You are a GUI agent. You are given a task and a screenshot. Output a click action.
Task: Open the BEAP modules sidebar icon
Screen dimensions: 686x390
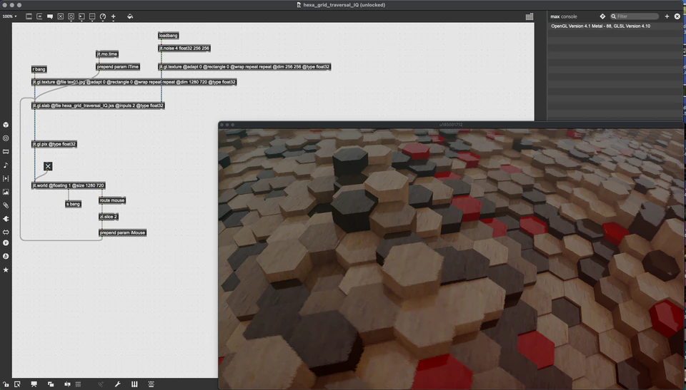pyautogui.click(x=6, y=243)
